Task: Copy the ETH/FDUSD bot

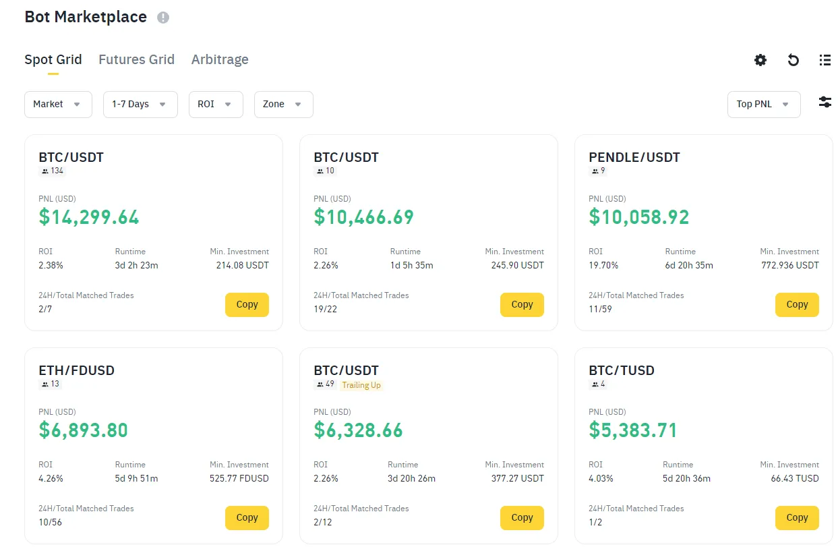Action: [247, 518]
